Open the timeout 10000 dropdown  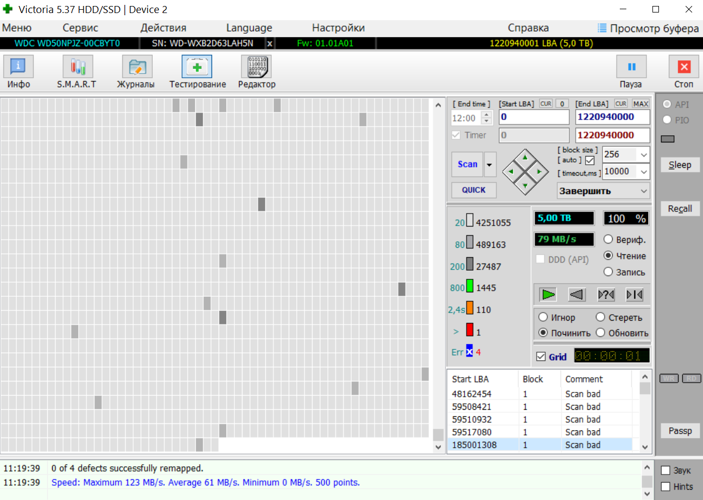tap(644, 172)
